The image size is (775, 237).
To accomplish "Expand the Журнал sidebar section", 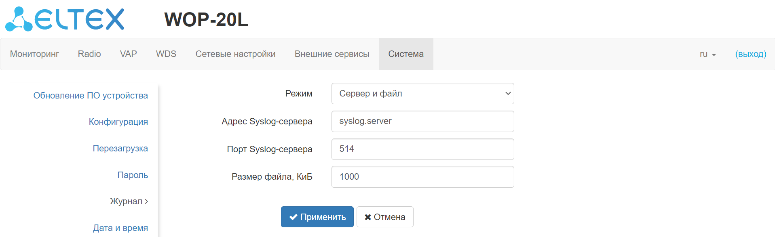I will click(129, 201).
